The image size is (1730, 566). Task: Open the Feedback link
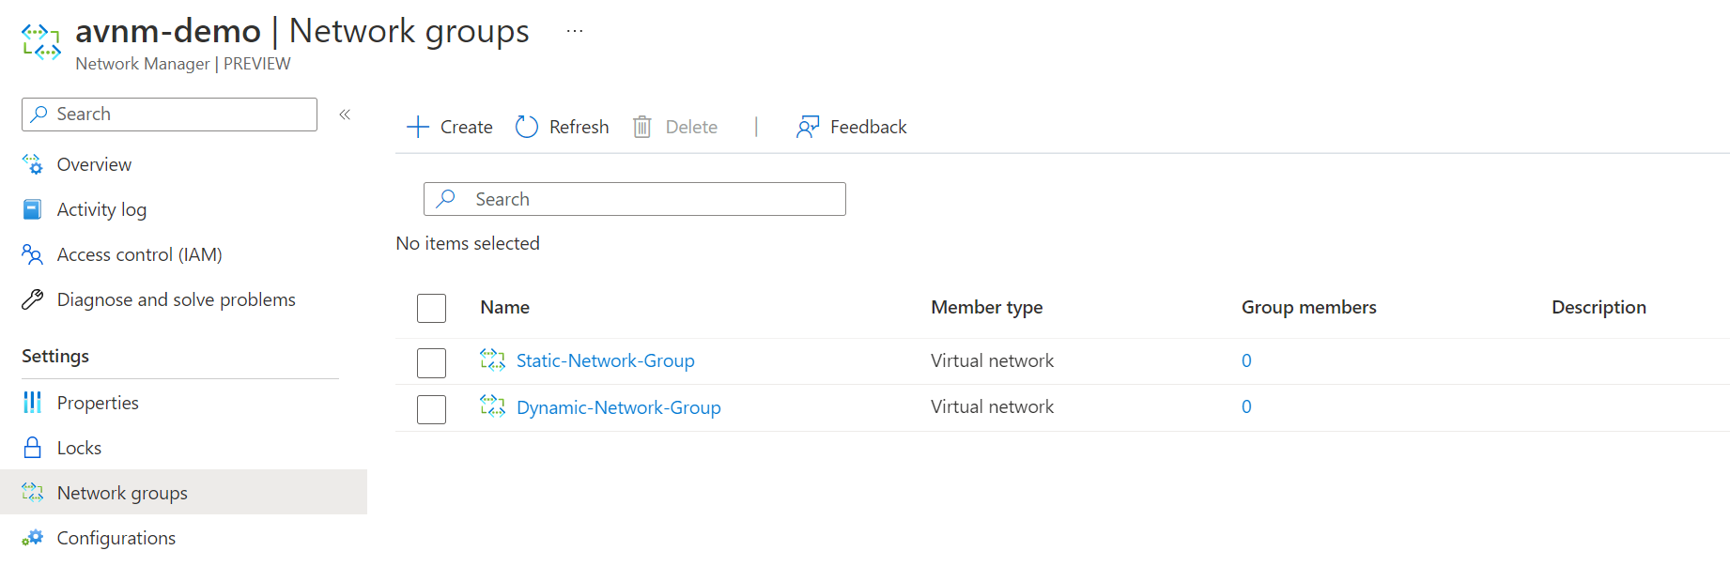851,127
